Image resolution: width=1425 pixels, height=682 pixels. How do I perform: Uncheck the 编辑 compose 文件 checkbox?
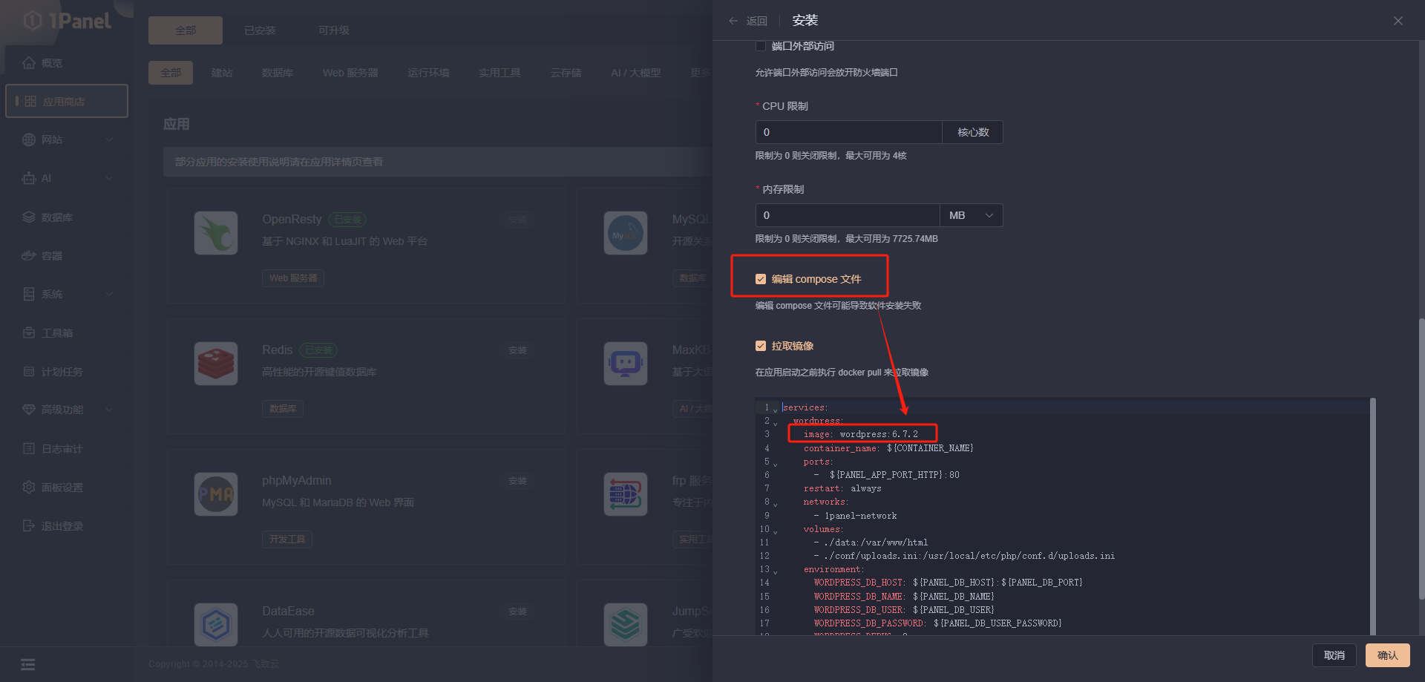(x=761, y=279)
